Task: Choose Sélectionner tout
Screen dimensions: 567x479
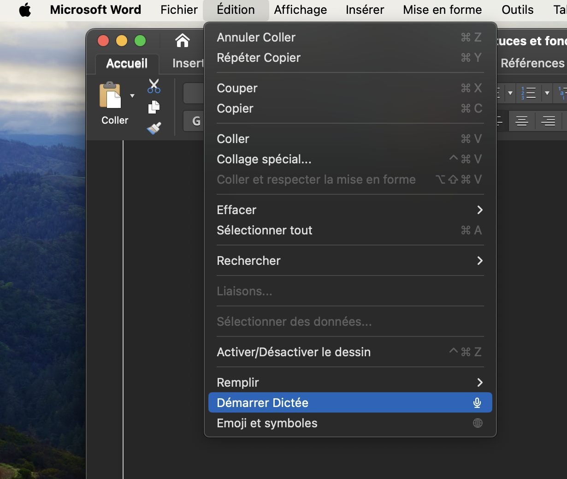Action: (350, 230)
